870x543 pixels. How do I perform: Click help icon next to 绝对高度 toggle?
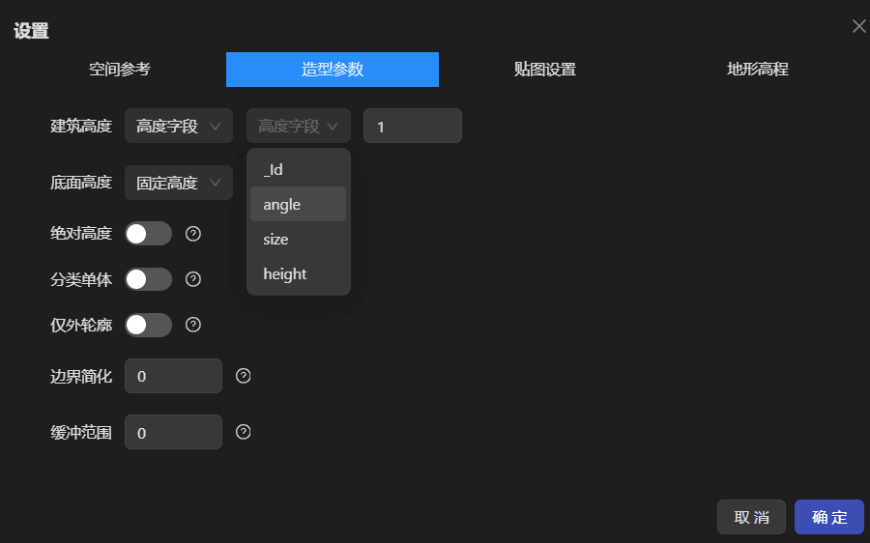(193, 233)
